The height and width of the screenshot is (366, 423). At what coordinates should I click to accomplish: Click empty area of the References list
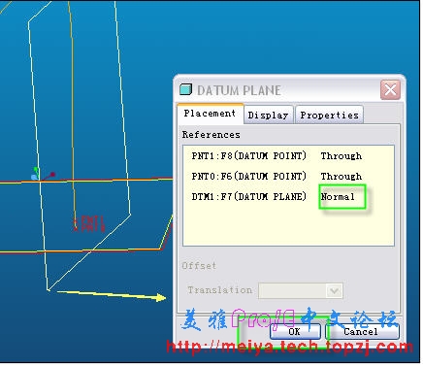click(288, 225)
